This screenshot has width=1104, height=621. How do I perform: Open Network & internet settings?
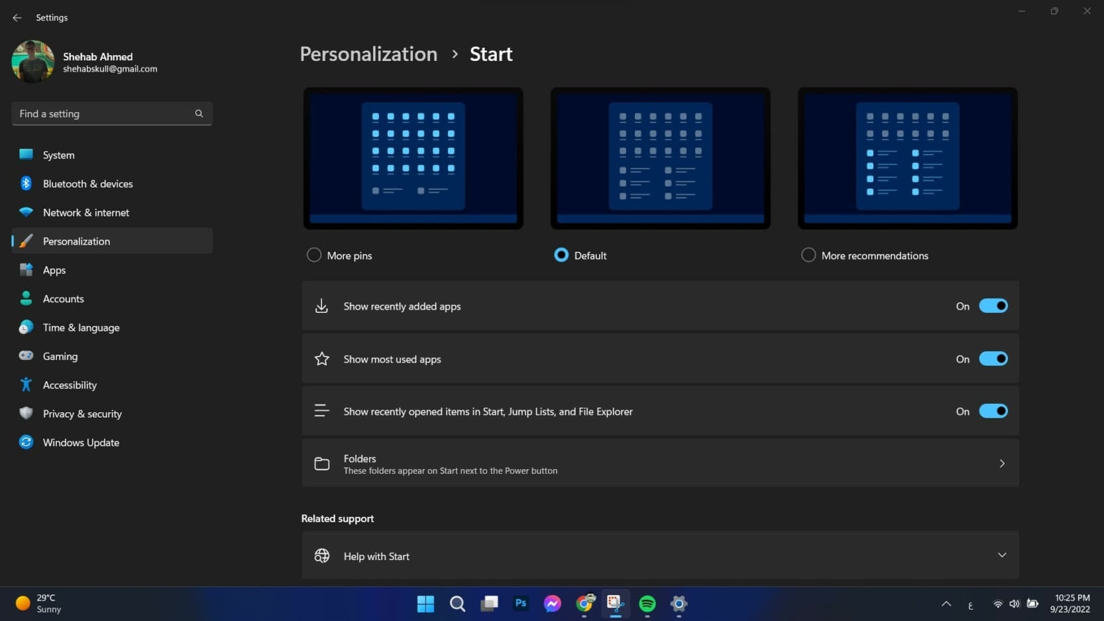(x=112, y=212)
